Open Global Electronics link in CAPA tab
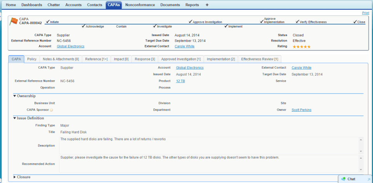373x183 pixels. point(190,68)
